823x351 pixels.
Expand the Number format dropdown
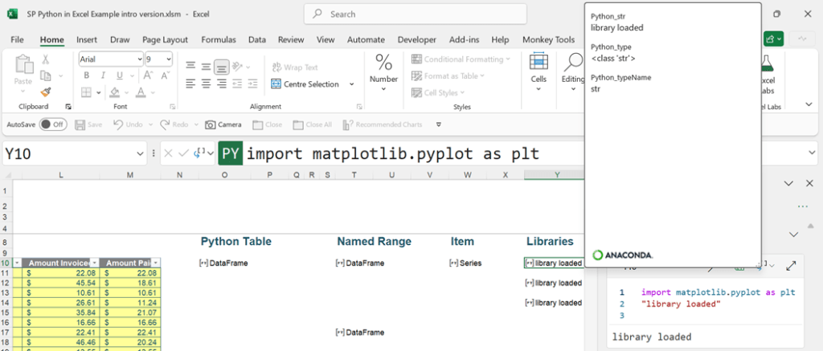[383, 88]
